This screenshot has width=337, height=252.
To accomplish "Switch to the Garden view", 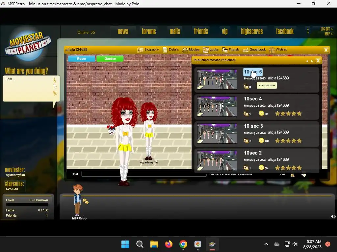I will (110, 58).
